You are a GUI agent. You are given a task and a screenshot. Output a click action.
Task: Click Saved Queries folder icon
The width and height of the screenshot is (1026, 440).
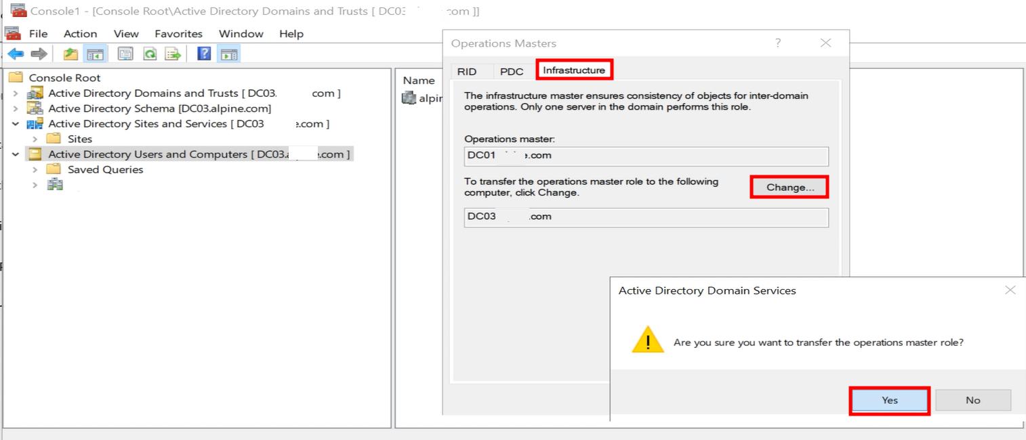pos(54,169)
